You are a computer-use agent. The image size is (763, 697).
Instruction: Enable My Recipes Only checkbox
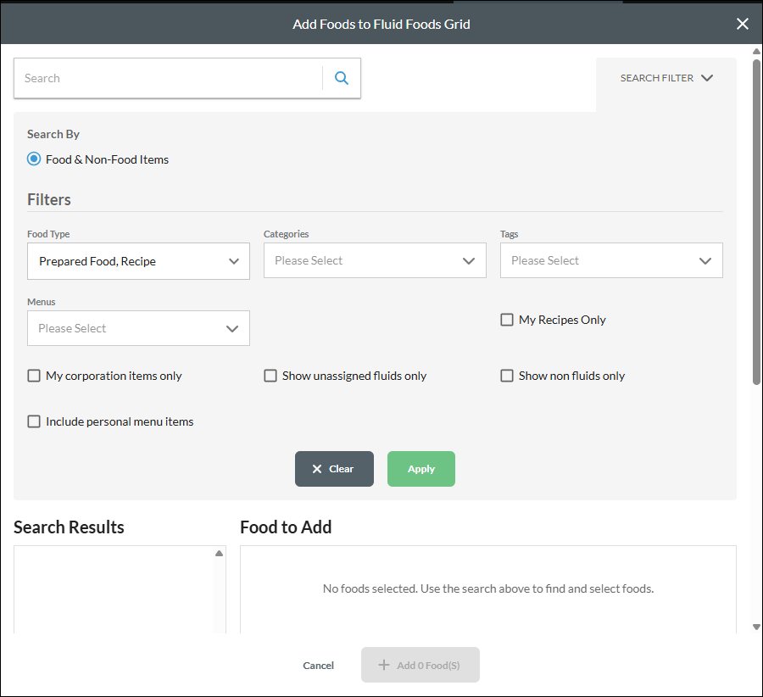(507, 320)
